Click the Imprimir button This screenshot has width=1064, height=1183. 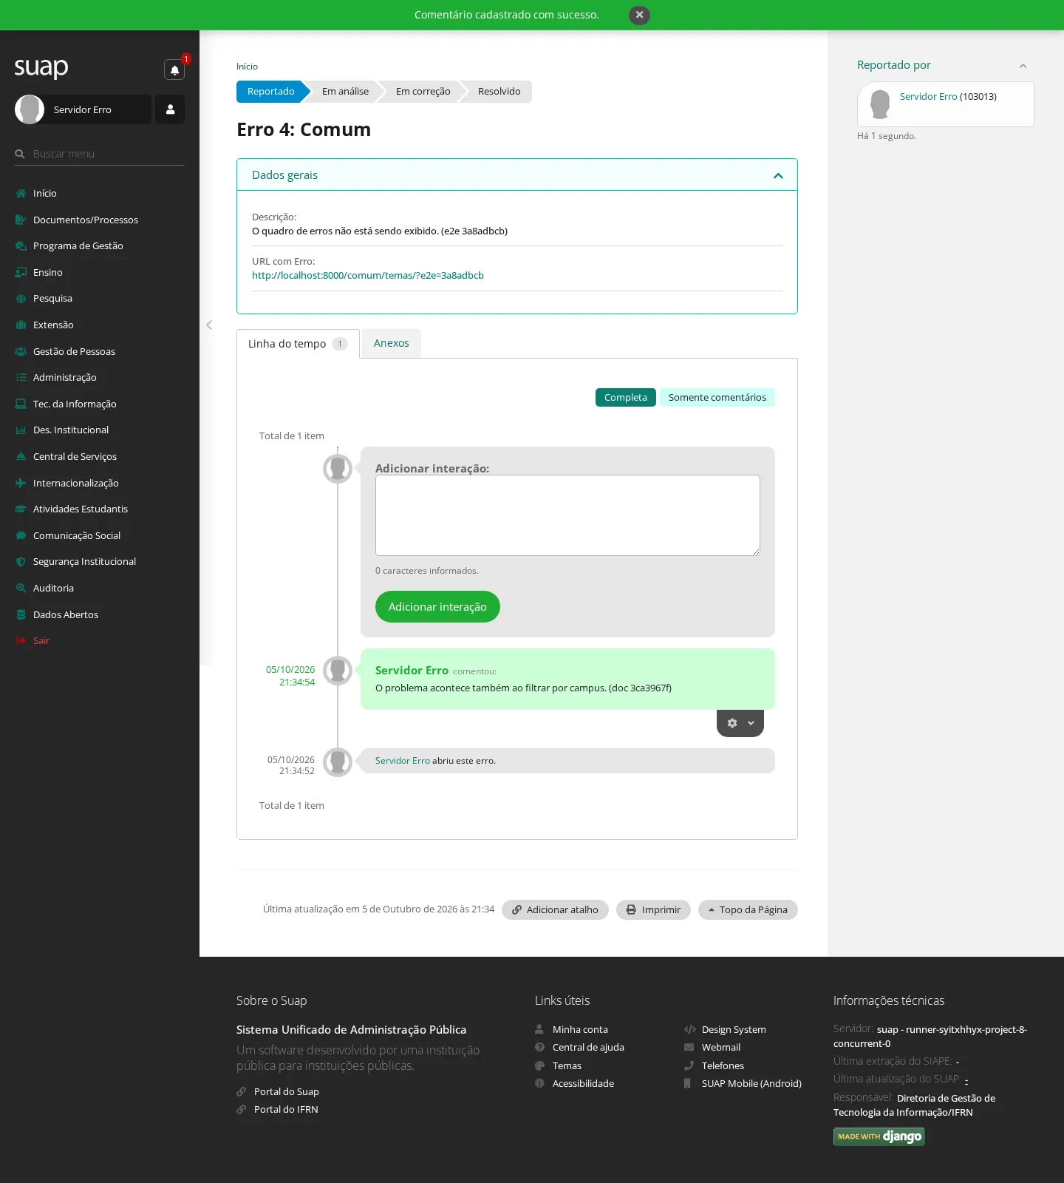(x=653, y=910)
